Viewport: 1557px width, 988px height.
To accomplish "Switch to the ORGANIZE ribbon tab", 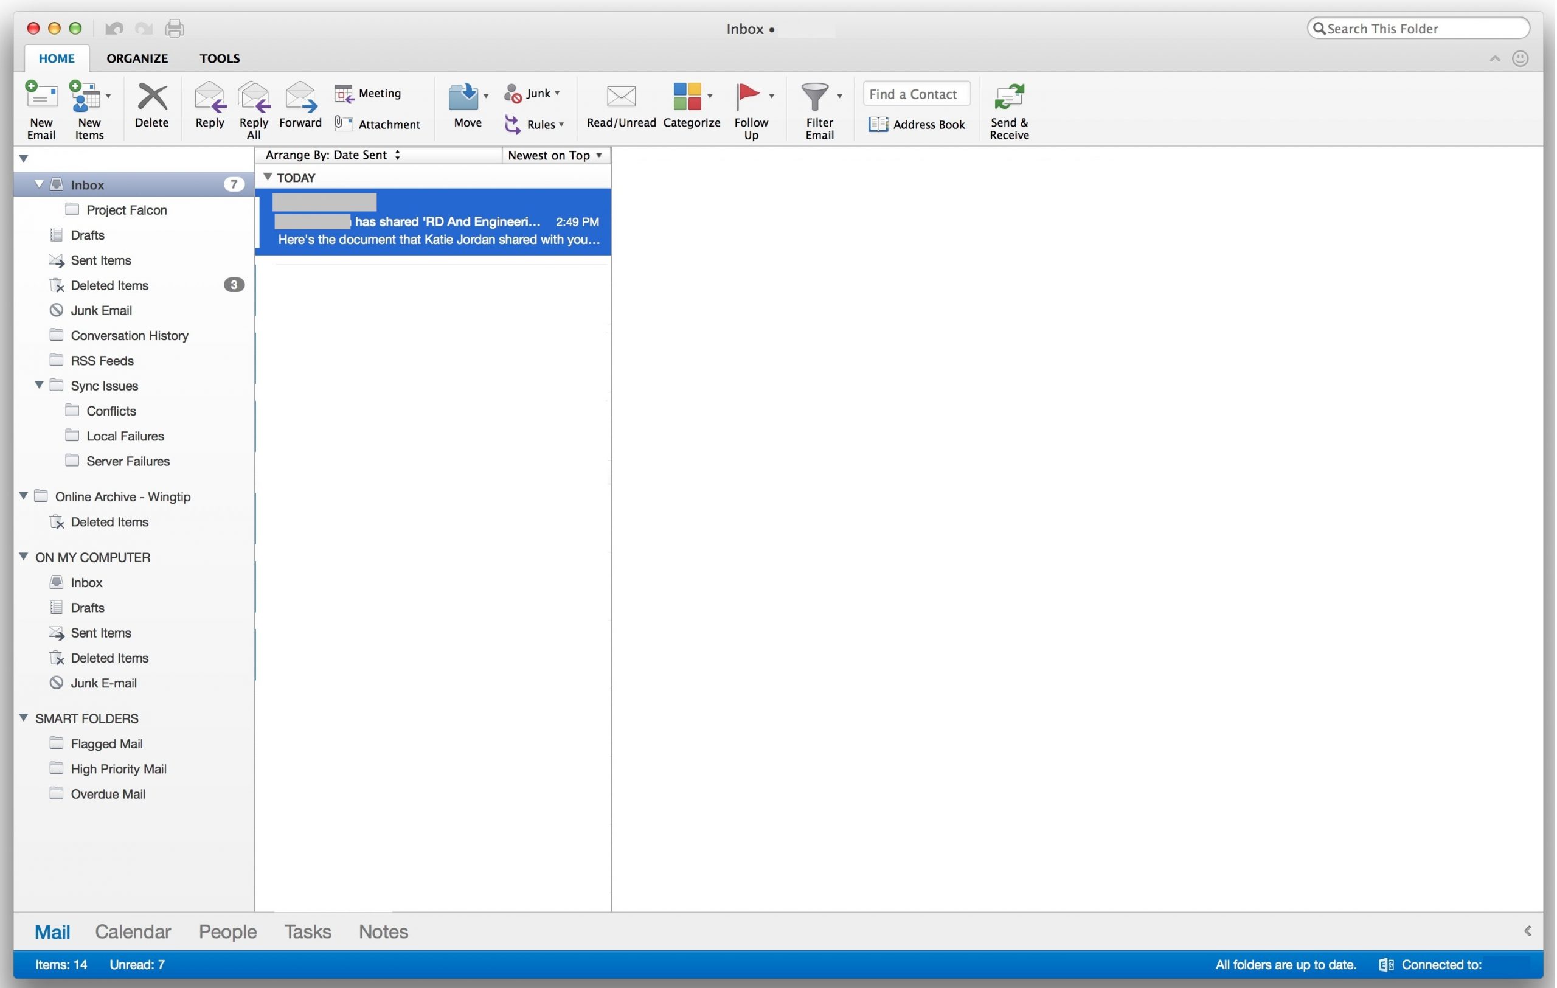I will (136, 58).
